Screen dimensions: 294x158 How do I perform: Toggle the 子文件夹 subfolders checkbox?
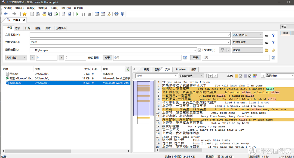tap(200, 50)
